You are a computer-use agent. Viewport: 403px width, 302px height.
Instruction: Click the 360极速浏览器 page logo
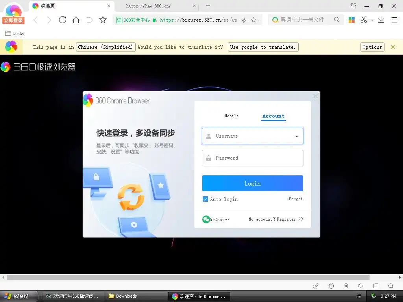[38, 67]
